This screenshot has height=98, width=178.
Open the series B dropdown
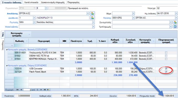[x=46, y=8]
